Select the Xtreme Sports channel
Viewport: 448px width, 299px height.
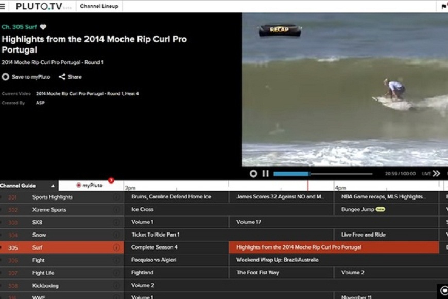[49, 210]
